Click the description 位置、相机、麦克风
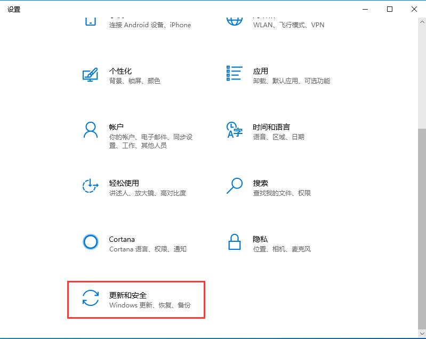426x339 pixels. pos(282,249)
